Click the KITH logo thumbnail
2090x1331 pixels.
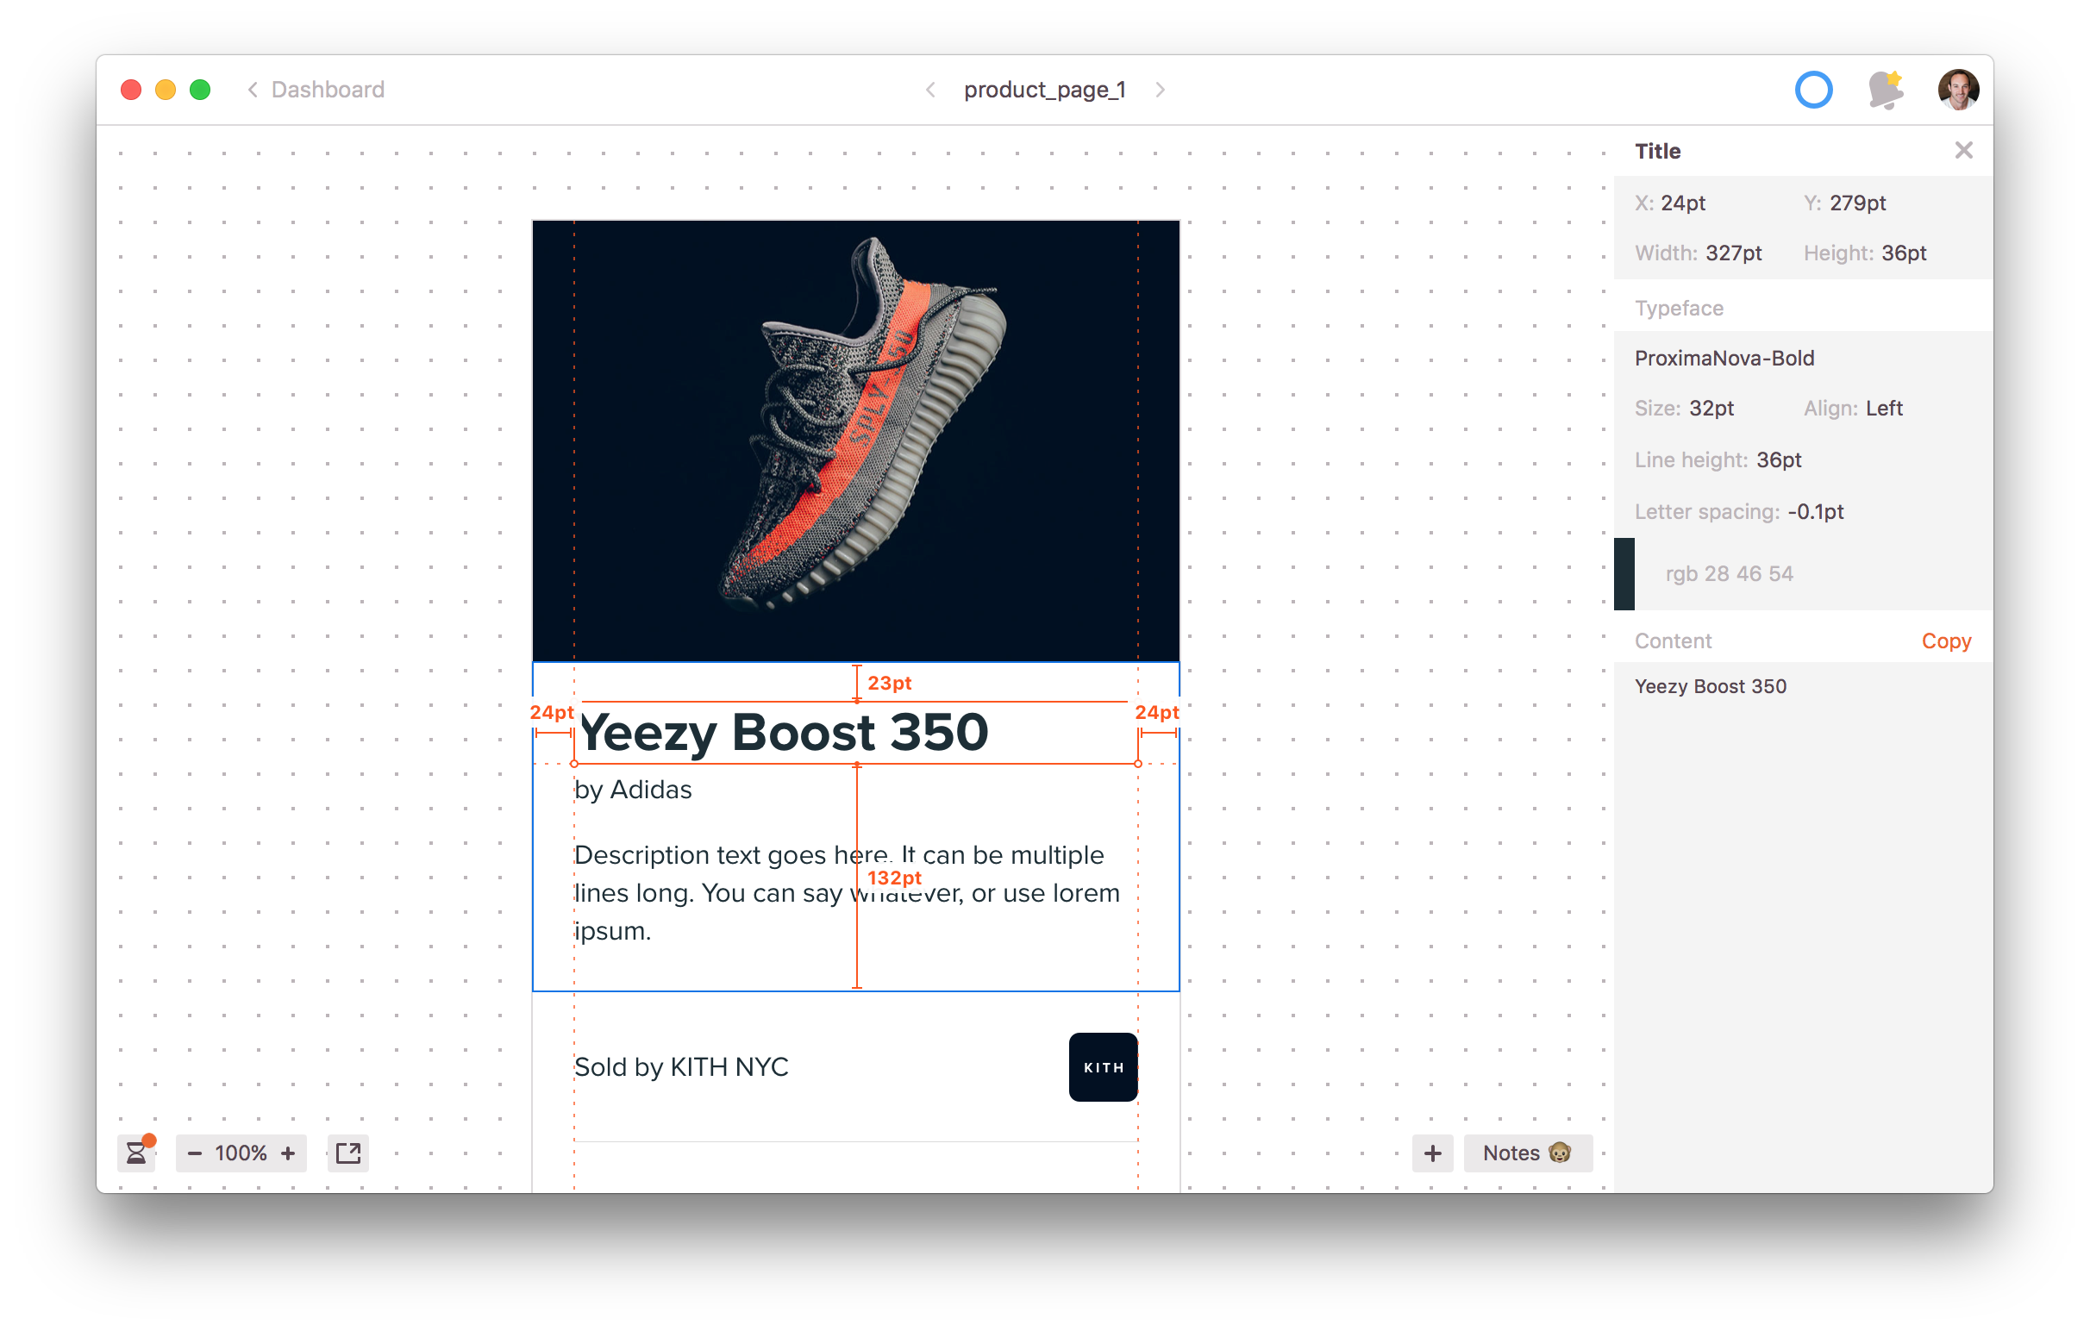[x=1102, y=1066]
